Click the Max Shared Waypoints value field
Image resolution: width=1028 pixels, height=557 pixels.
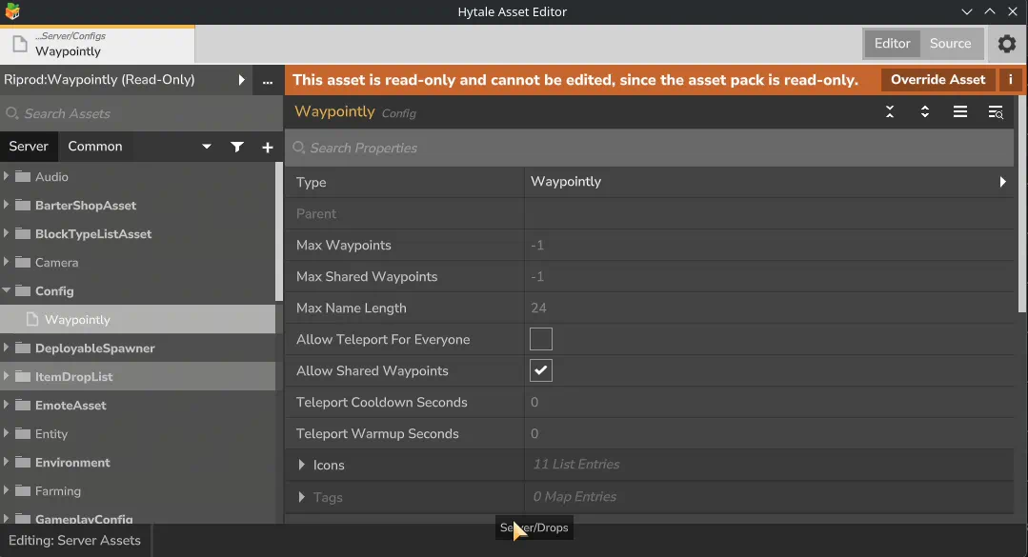(x=768, y=276)
